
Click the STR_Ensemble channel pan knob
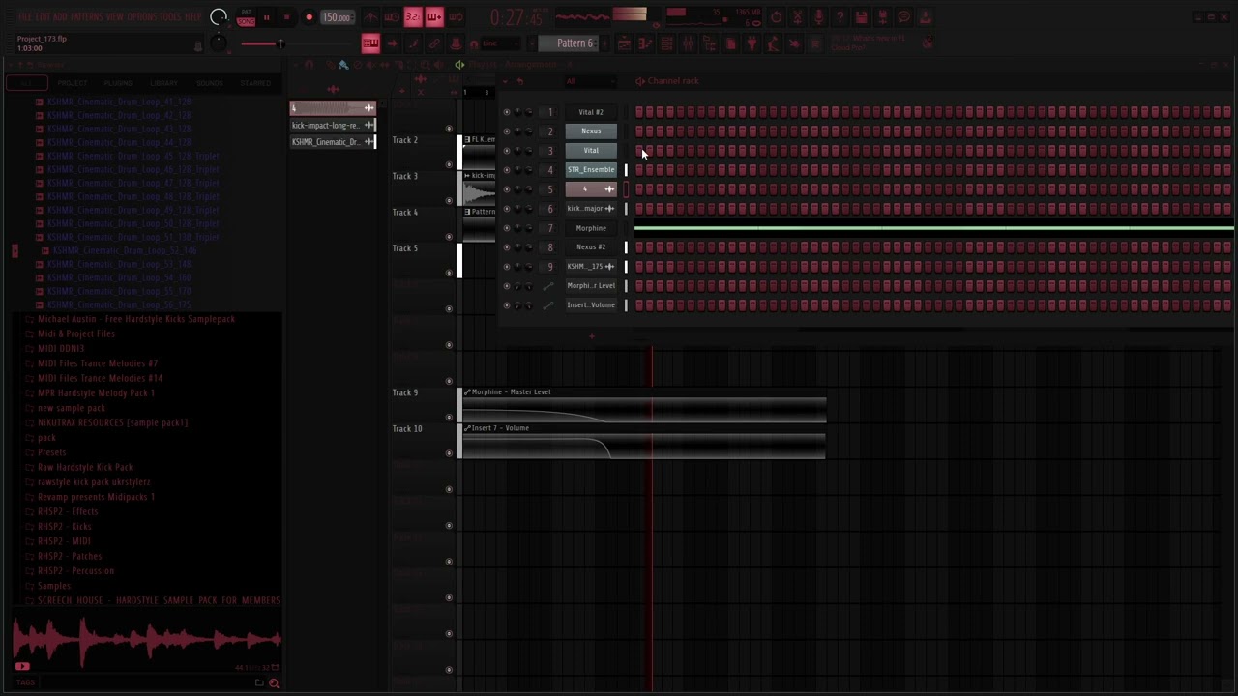(x=517, y=170)
